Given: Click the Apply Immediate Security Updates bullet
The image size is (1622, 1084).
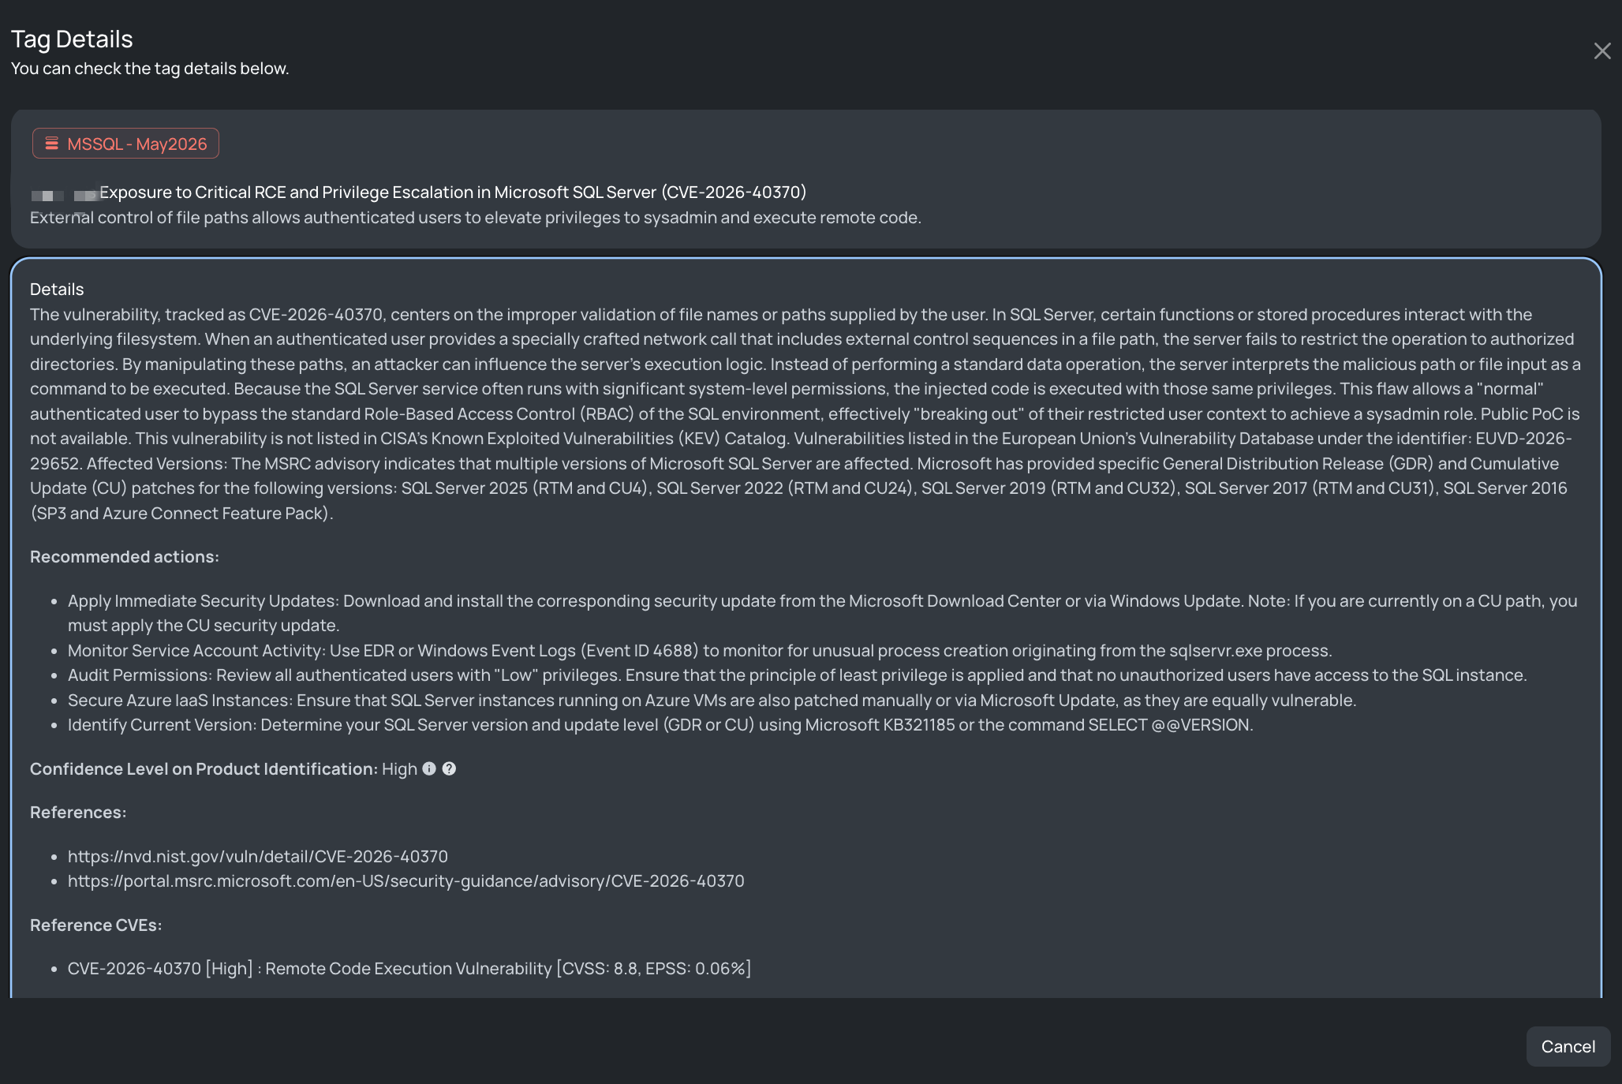Looking at the screenshot, I should pyautogui.click(x=823, y=613).
